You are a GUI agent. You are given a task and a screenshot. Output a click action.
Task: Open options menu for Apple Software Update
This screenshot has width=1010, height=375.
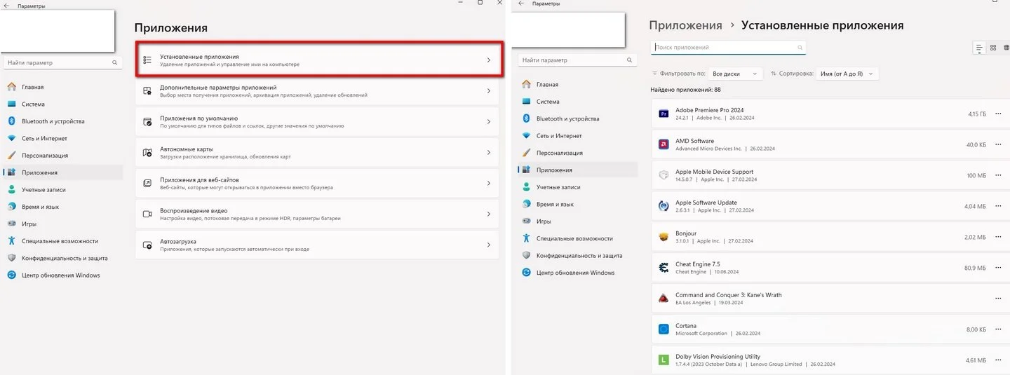(998, 206)
